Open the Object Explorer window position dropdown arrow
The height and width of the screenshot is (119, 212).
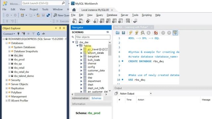click(x=56, y=28)
